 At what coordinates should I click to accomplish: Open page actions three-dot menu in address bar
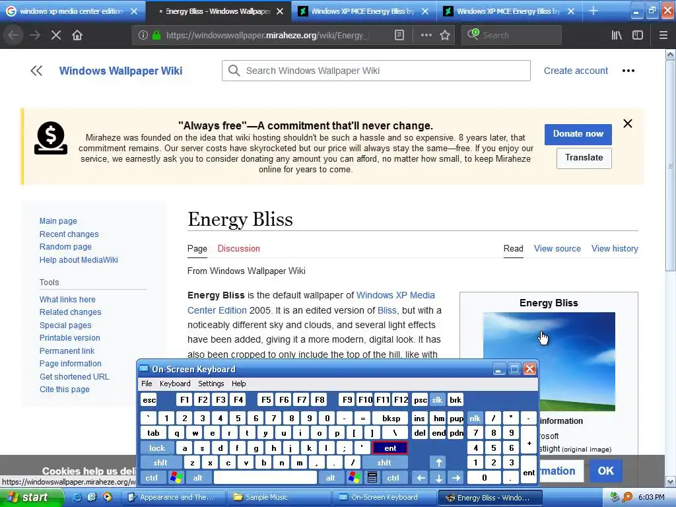pyautogui.click(x=426, y=36)
